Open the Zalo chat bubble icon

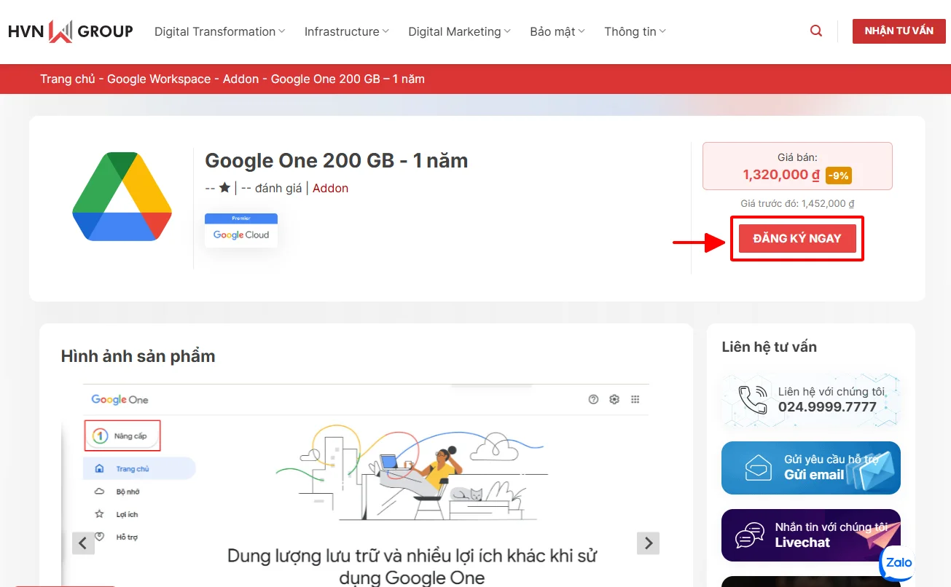coord(898,562)
